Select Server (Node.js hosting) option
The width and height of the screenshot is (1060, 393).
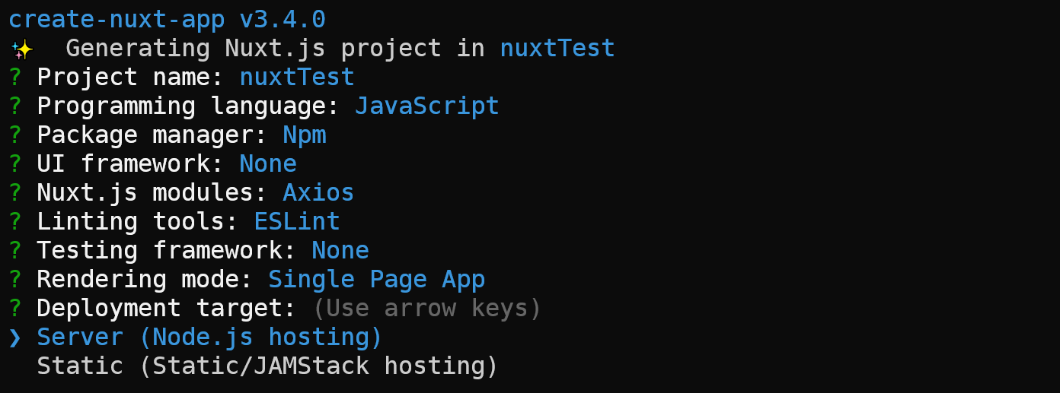209,338
